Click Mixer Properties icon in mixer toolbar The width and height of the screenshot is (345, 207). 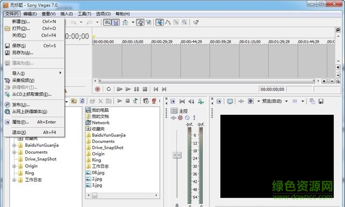click(173, 101)
